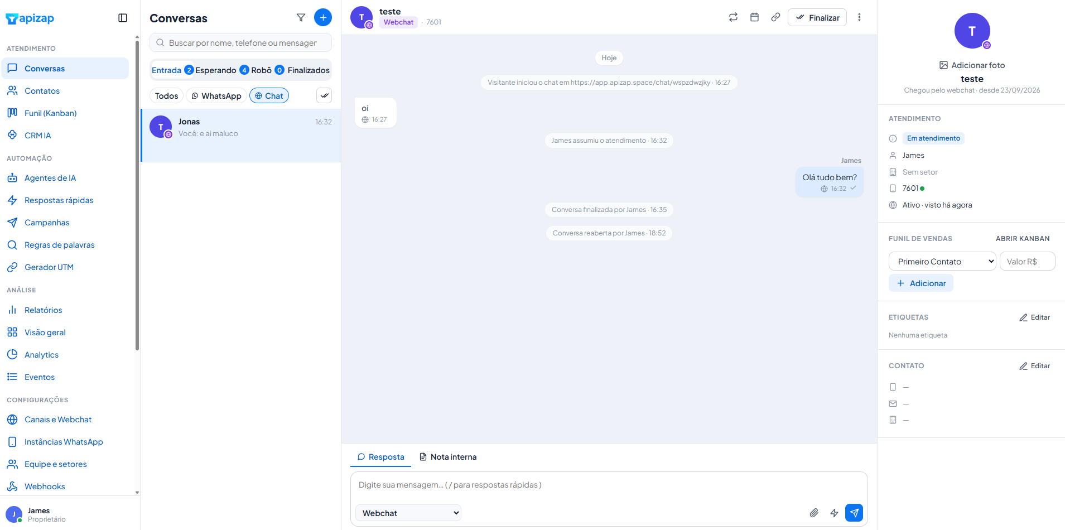Screen dimensions: 1065x530
Task: Select the Resposta tab in composer
Action: (x=380, y=457)
